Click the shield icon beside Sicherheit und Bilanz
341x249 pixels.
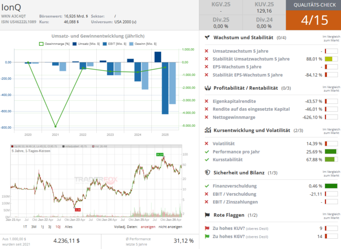(207, 173)
